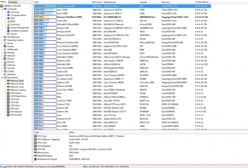Click the Motherboard icon in sidebar
The width and height of the screenshot is (248, 168).
pos(5,37)
